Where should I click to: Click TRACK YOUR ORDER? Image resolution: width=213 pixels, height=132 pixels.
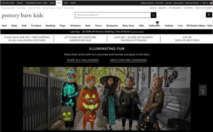[204, 8]
